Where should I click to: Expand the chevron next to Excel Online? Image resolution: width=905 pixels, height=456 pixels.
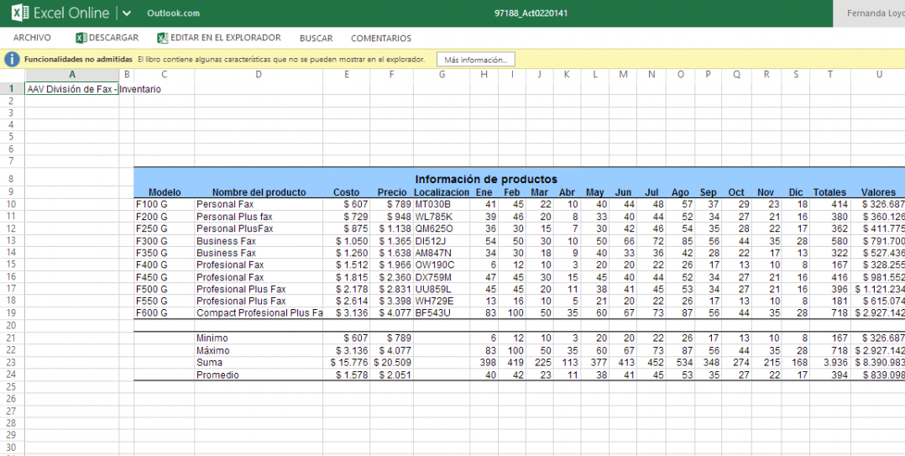click(127, 13)
